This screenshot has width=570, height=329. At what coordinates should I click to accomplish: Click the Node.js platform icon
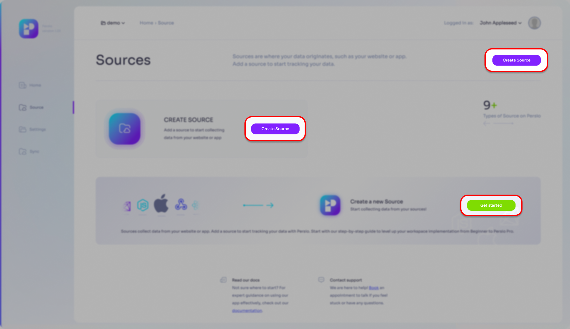coord(143,205)
